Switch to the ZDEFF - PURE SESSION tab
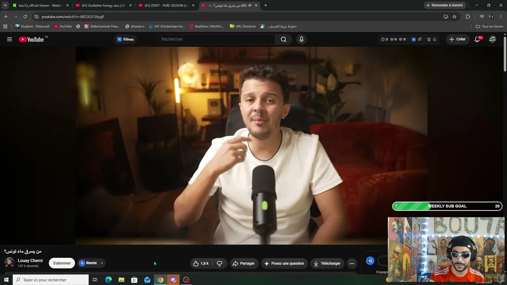This screenshot has height=285, width=507. point(167,6)
